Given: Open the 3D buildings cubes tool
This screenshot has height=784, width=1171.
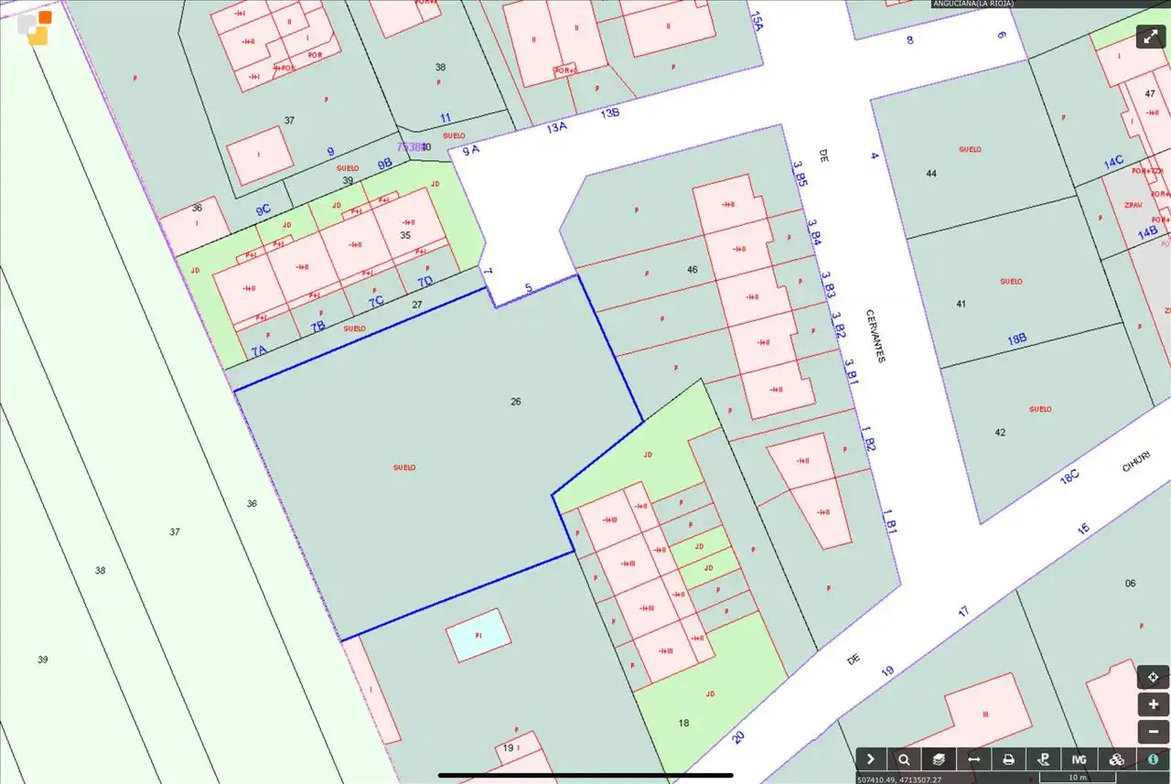Looking at the screenshot, I should tap(1116, 759).
